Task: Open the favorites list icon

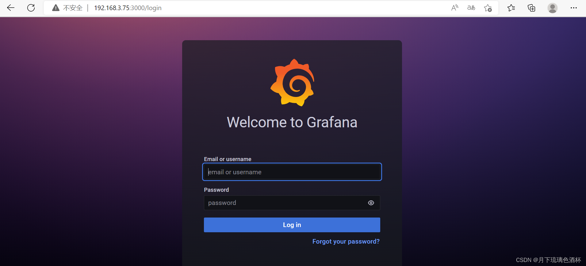Action: tap(511, 8)
